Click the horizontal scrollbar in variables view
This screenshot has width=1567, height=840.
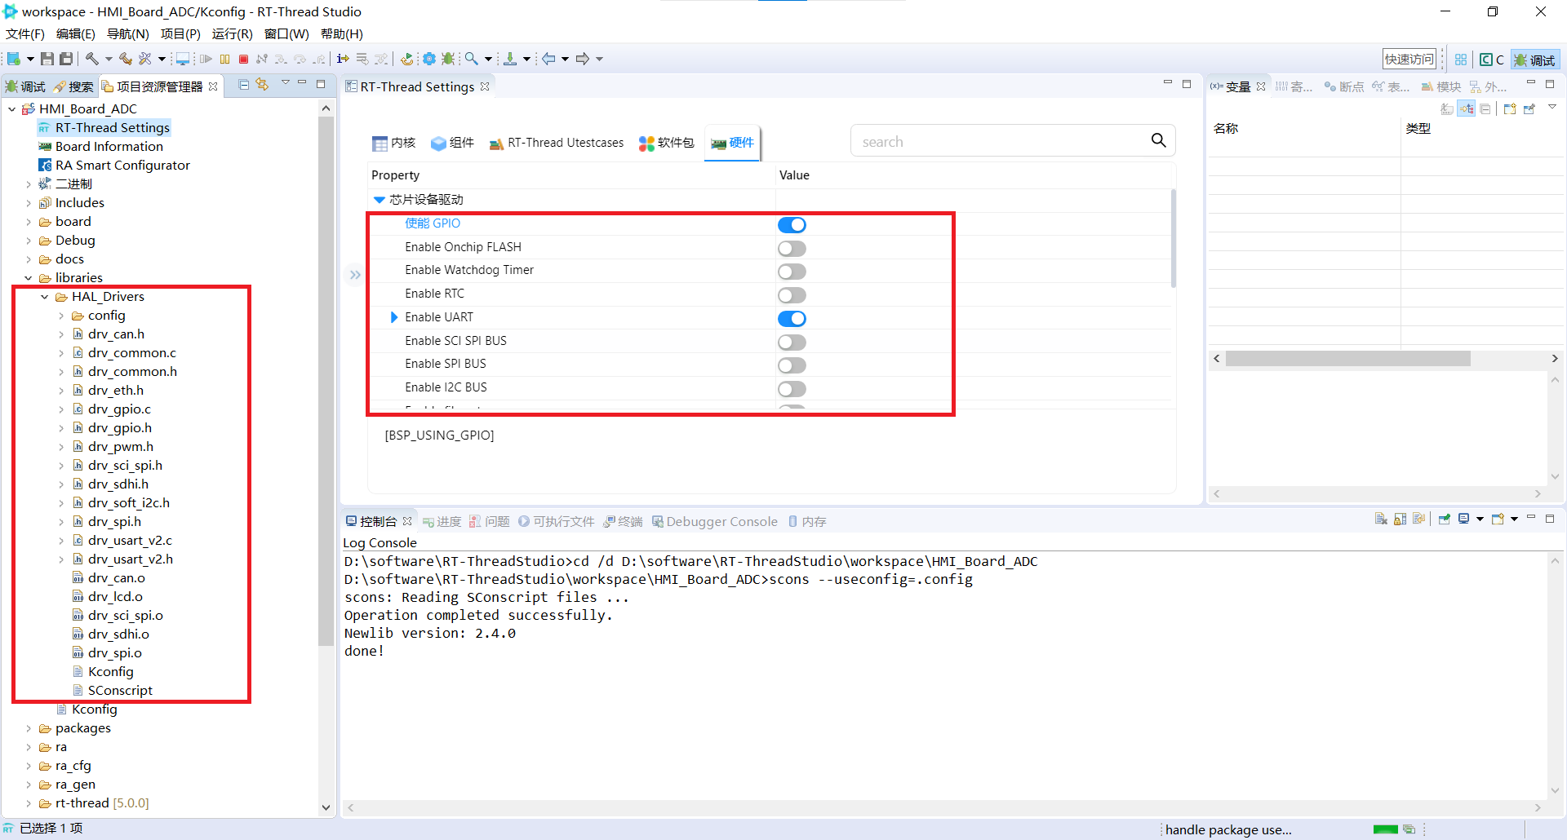point(1348,359)
